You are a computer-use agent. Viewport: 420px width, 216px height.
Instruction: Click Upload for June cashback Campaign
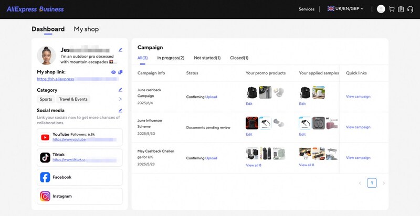(211, 97)
